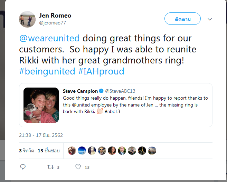Click the Jen Romeo display name
Viewport: 227px width, 182px height.
click(x=55, y=16)
